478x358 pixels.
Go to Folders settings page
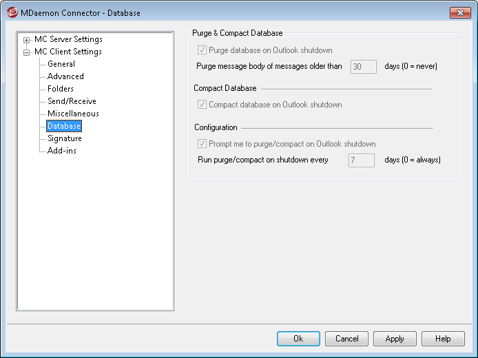[x=61, y=89]
